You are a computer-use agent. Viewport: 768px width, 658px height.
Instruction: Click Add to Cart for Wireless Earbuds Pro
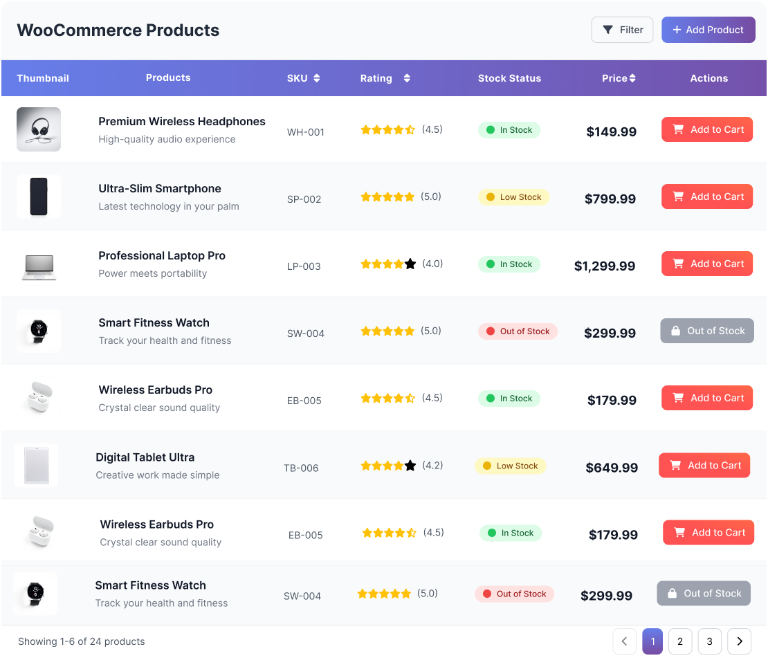tap(706, 398)
